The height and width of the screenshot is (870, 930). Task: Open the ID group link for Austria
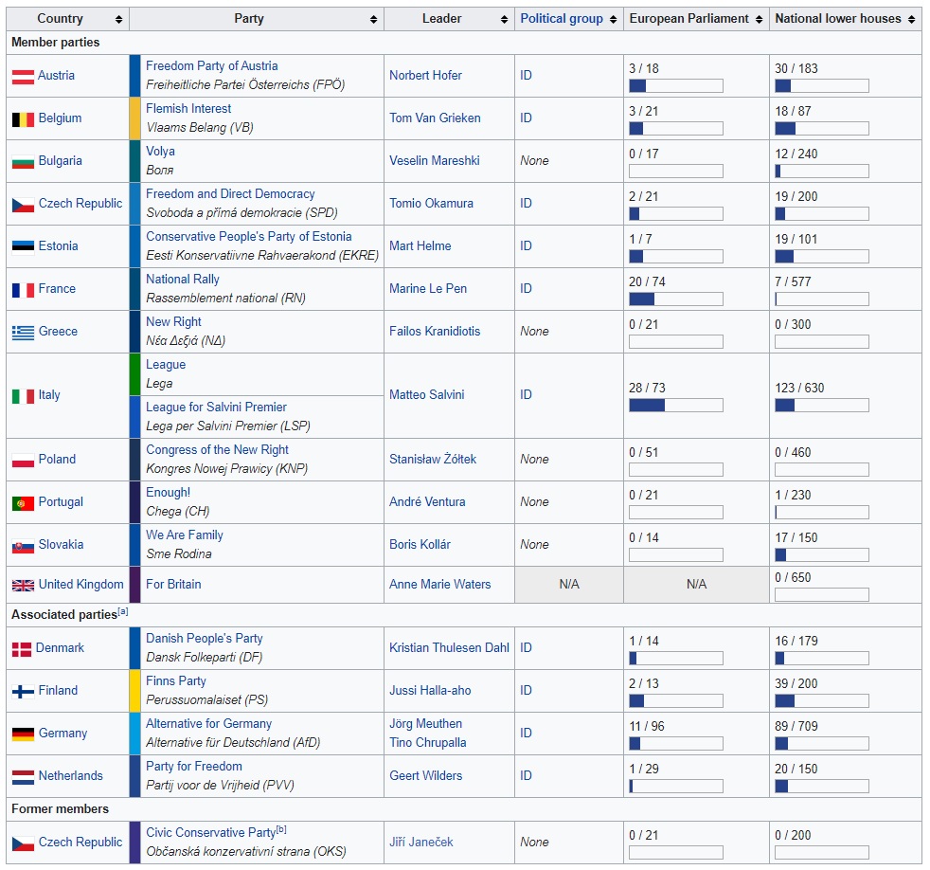point(527,76)
